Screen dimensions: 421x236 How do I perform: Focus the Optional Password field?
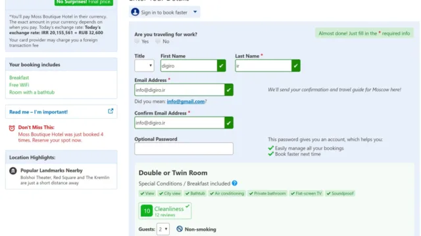pyautogui.click(x=184, y=149)
